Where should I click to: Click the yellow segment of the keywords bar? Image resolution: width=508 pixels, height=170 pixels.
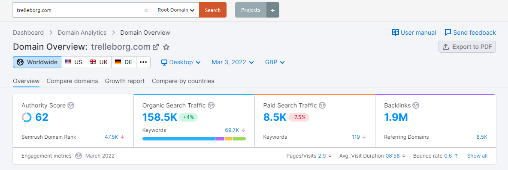228,139
